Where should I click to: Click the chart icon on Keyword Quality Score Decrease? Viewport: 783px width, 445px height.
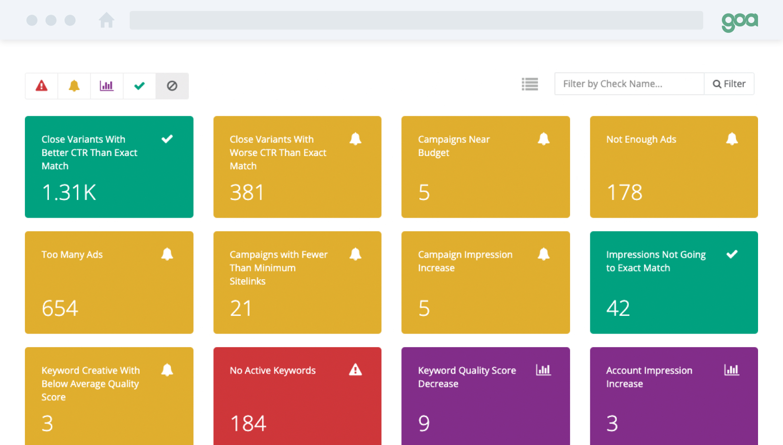pos(544,370)
